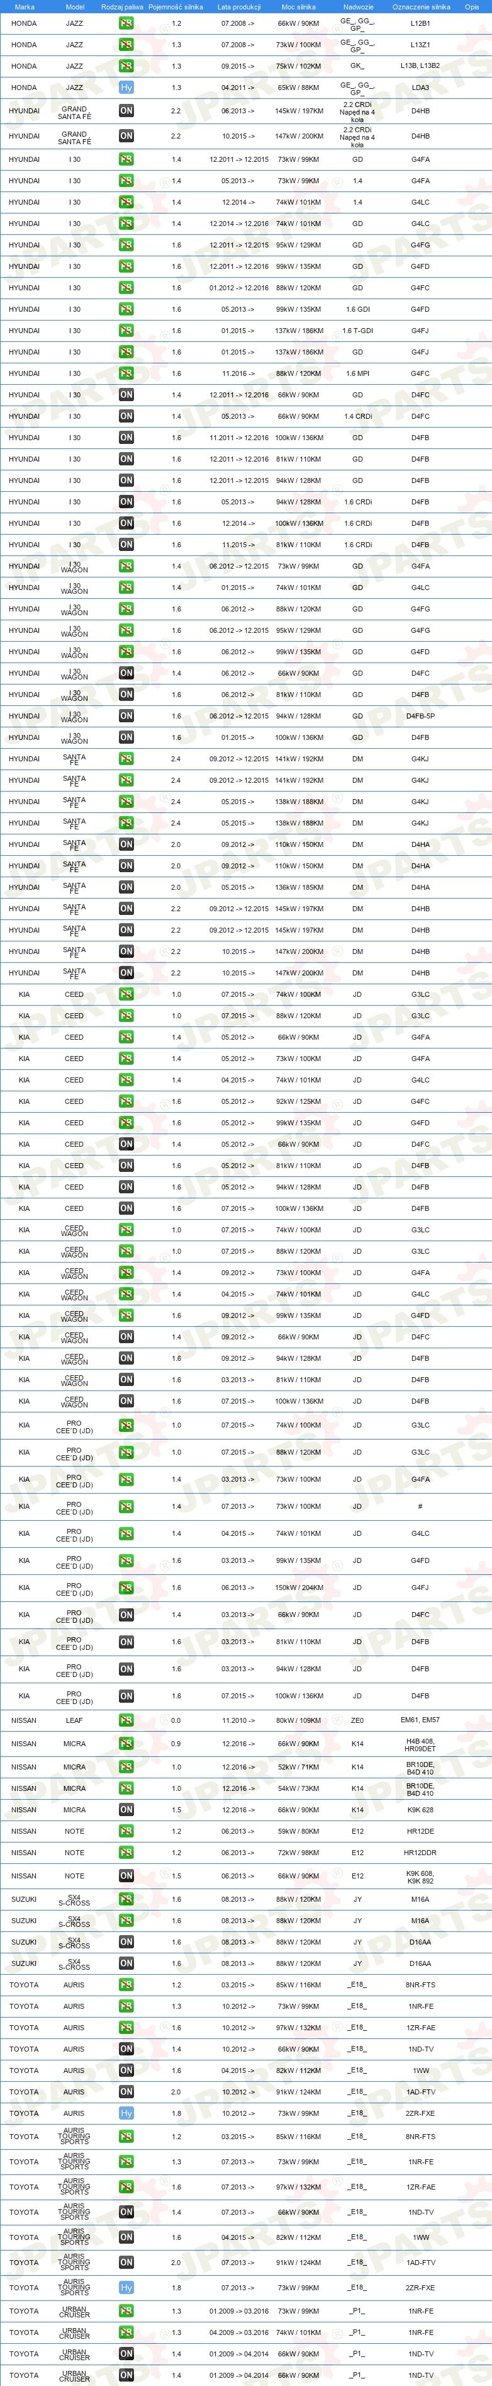The height and width of the screenshot is (2386, 492).
Task: Click the Pojemność silnika column header
Action: coord(176,6)
